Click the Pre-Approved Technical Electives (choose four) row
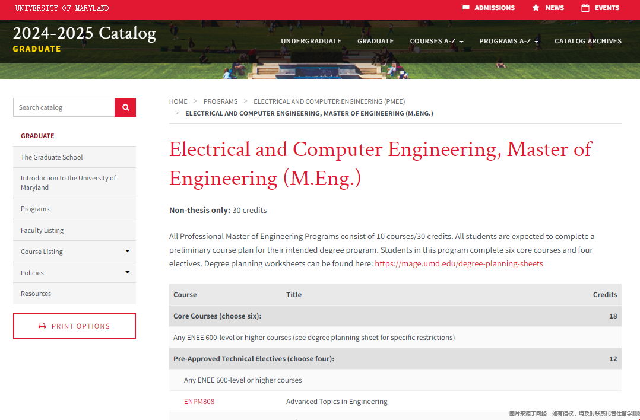 (395, 359)
